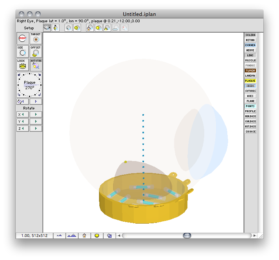The height and width of the screenshot is (260, 279).
Task: Open the TARGET setup icon
Action: (36, 38)
